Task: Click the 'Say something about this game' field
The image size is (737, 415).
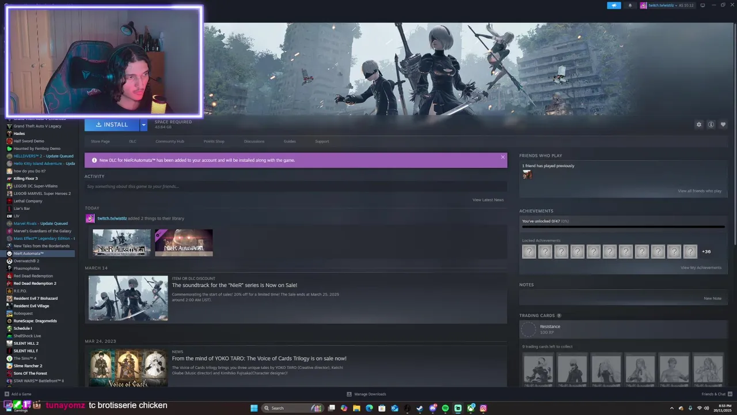Action: pos(296,186)
